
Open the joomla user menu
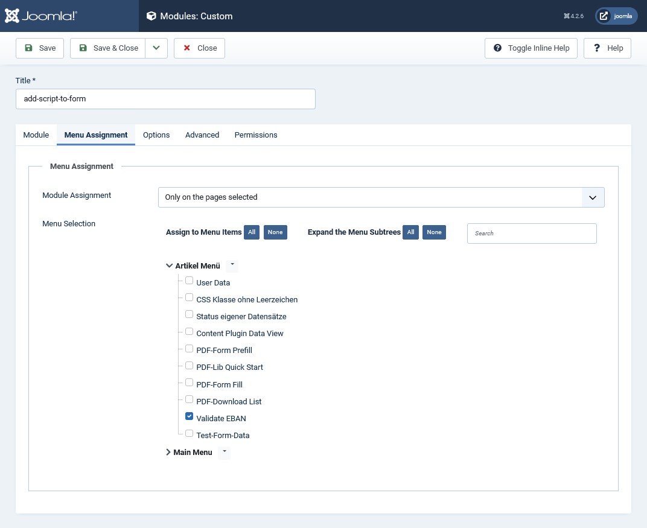(x=616, y=16)
